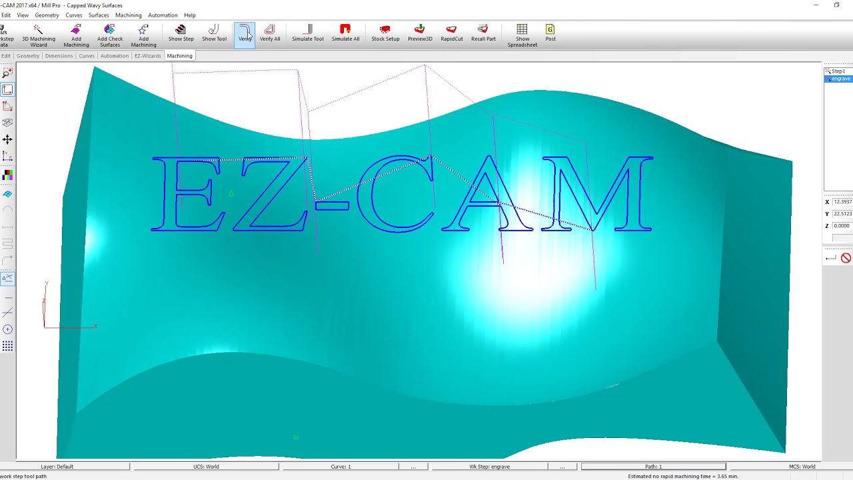The image size is (853, 480).
Task: Click 'Wk Step: engrave' in the status bar
Action: [490, 467]
